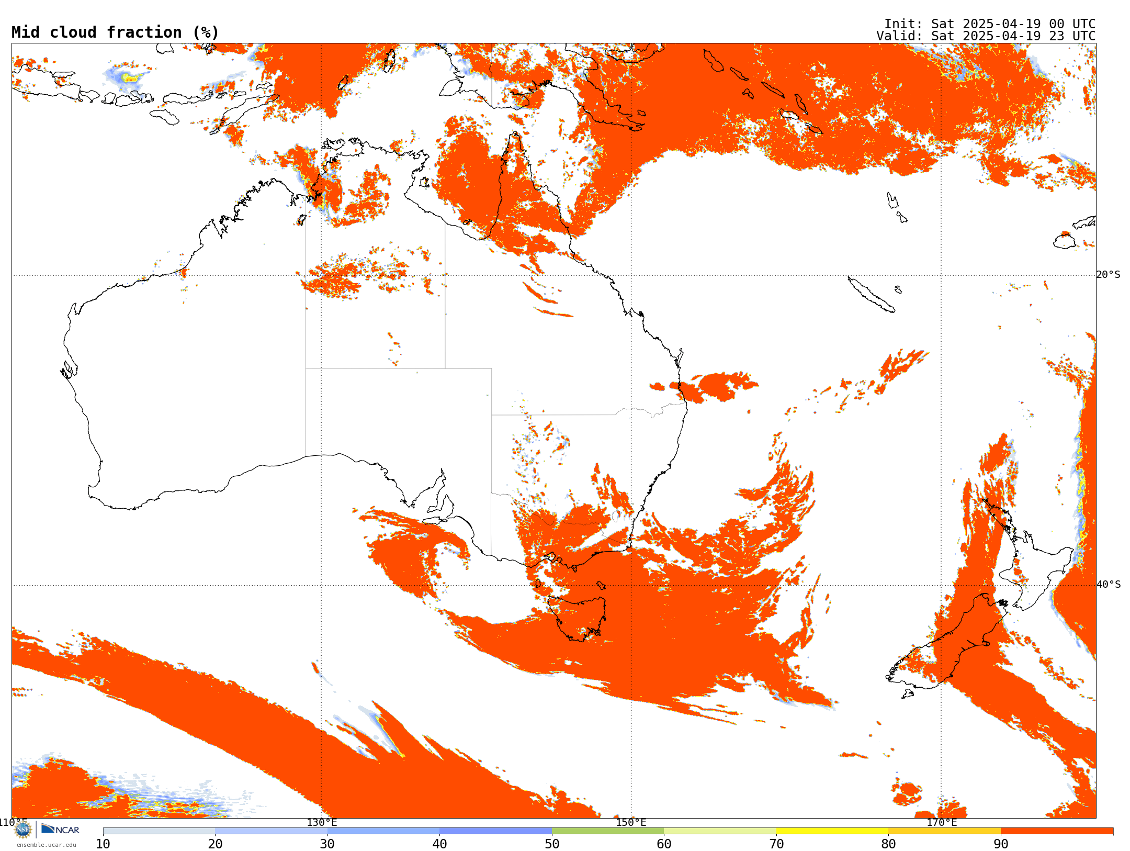Click the 'Mid cloud fraction (%)' title
Screen dimensions: 1130x851
115,32
